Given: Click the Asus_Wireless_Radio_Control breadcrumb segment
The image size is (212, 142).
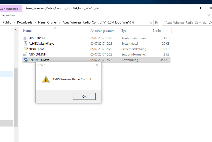Looking at the screenshot, I should pyautogui.click(x=99, y=22).
